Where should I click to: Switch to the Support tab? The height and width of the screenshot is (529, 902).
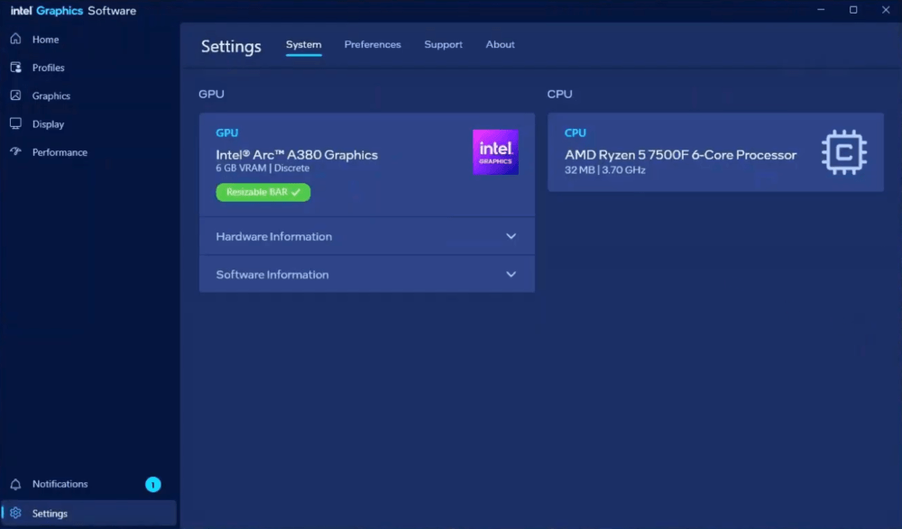(443, 44)
